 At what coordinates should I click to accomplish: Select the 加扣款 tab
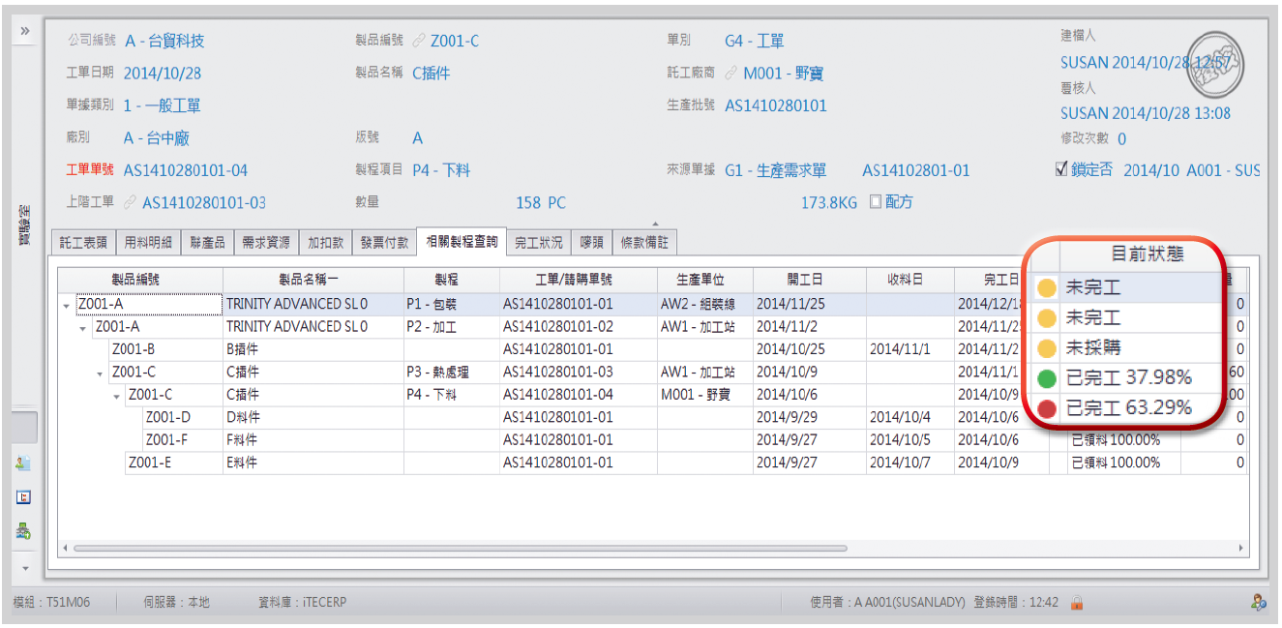click(x=325, y=242)
